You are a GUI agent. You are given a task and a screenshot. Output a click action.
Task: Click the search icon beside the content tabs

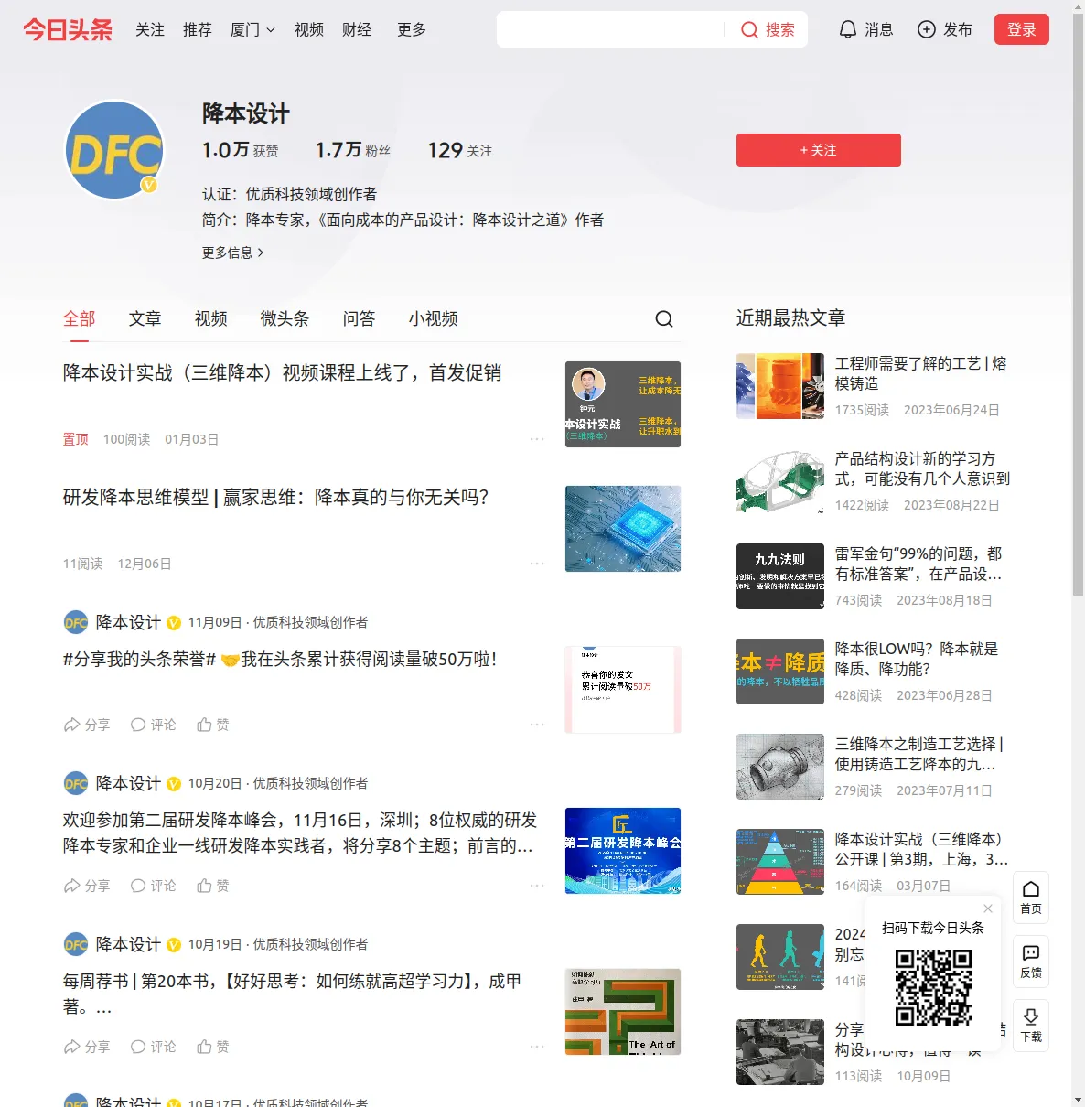pos(664,318)
